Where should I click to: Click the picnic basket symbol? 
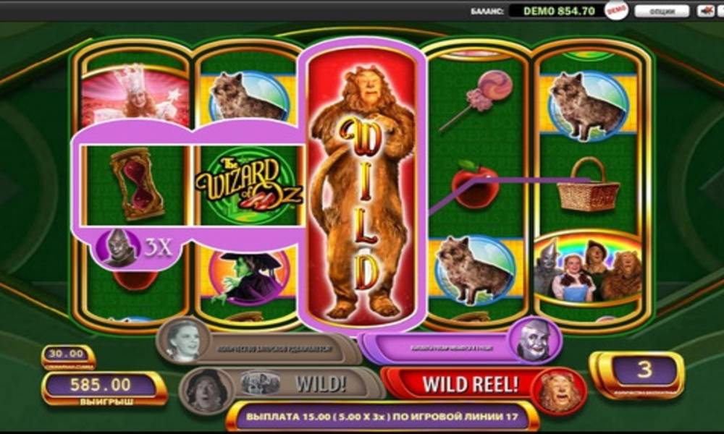587,185
